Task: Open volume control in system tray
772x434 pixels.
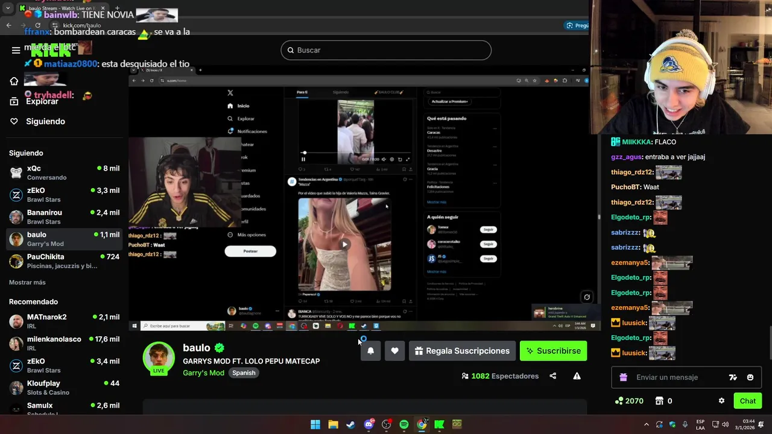Action: (726, 424)
